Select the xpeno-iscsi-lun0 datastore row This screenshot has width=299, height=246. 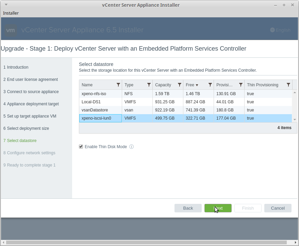point(185,118)
